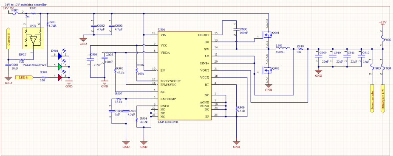Screen dimensions: 393x156
Task: Click the Power inverter port
Action: coord(372,99)
